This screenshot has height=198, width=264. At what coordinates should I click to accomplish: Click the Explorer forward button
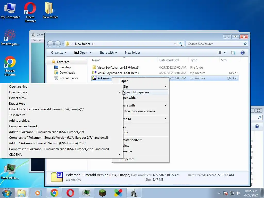click(57, 44)
